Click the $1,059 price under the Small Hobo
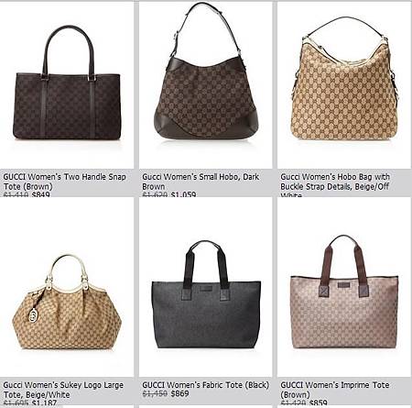 pos(183,194)
